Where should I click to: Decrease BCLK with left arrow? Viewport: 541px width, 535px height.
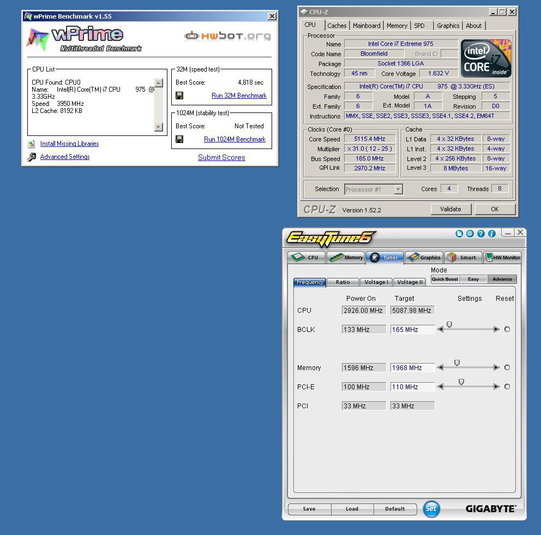point(440,330)
